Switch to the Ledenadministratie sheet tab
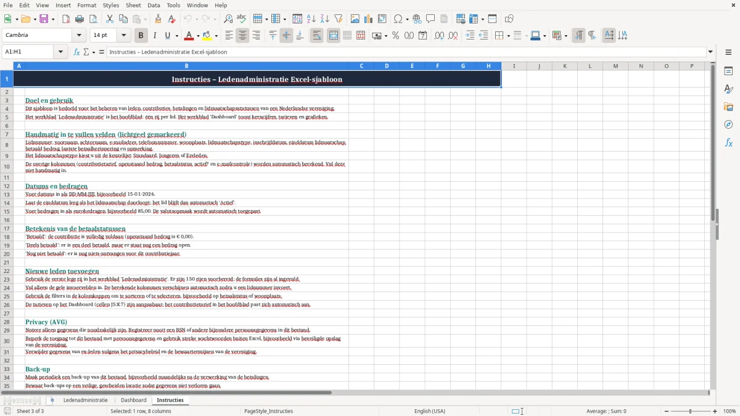The height and width of the screenshot is (416, 740). (x=86, y=400)
